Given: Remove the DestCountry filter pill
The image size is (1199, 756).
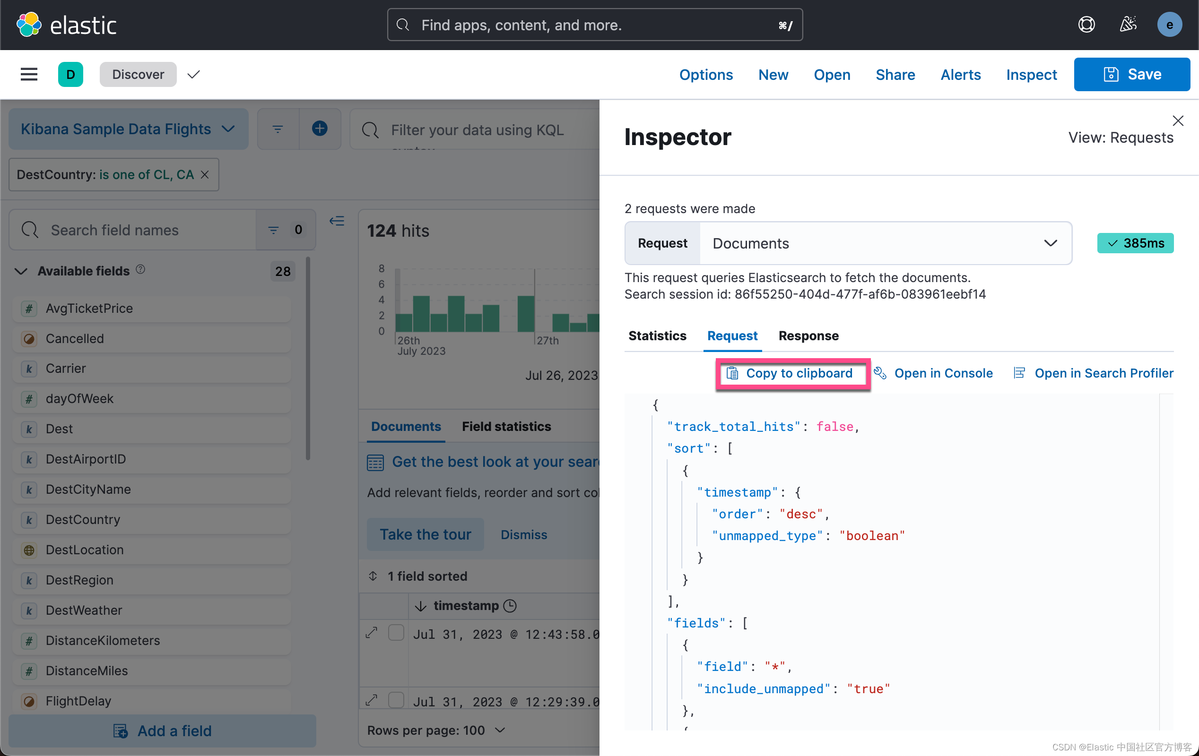Looking at the screenshot, I should tap(205, 175).
